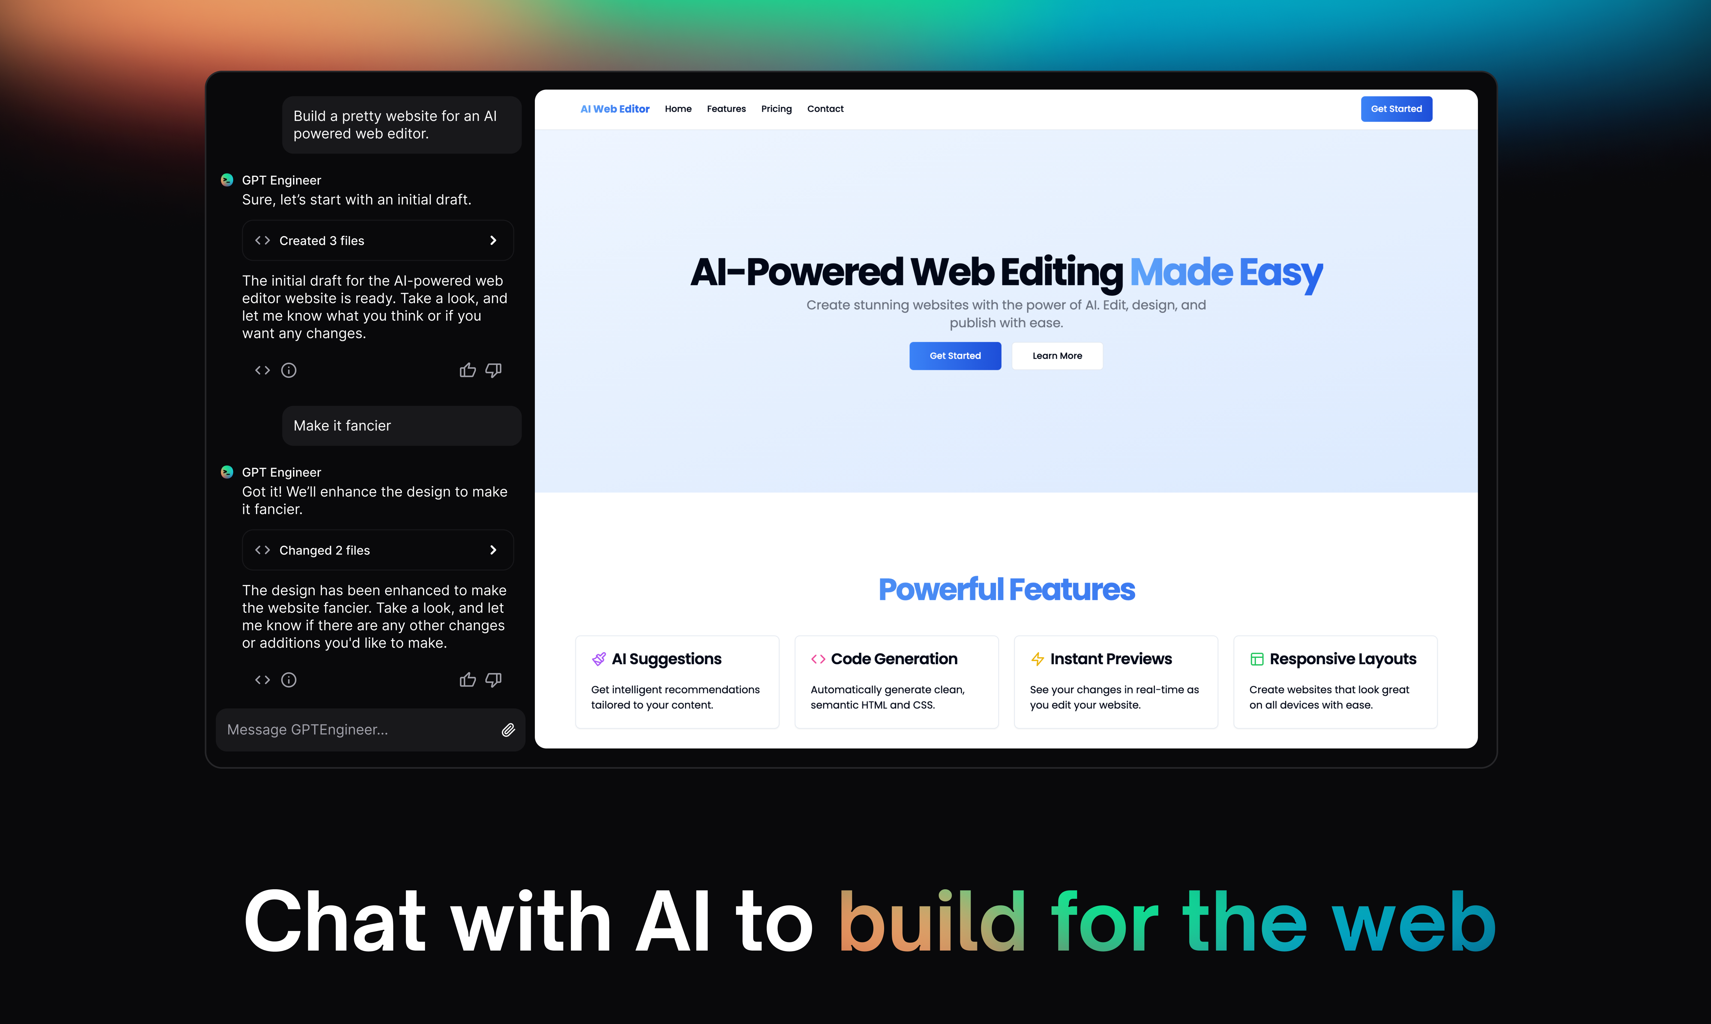1711x1024 pixels.
Task: Open the Features navigation menu item
Action: pos(726,108)
